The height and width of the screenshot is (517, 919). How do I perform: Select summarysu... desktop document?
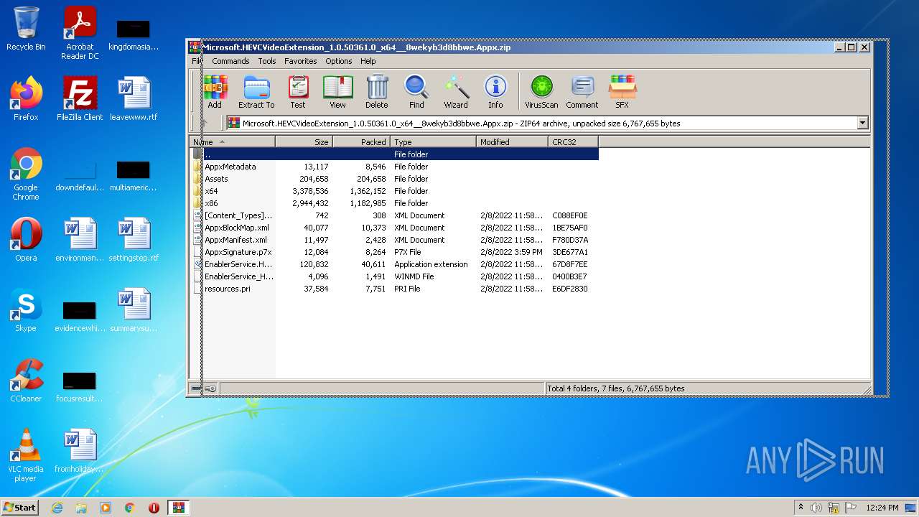[134, 310]
